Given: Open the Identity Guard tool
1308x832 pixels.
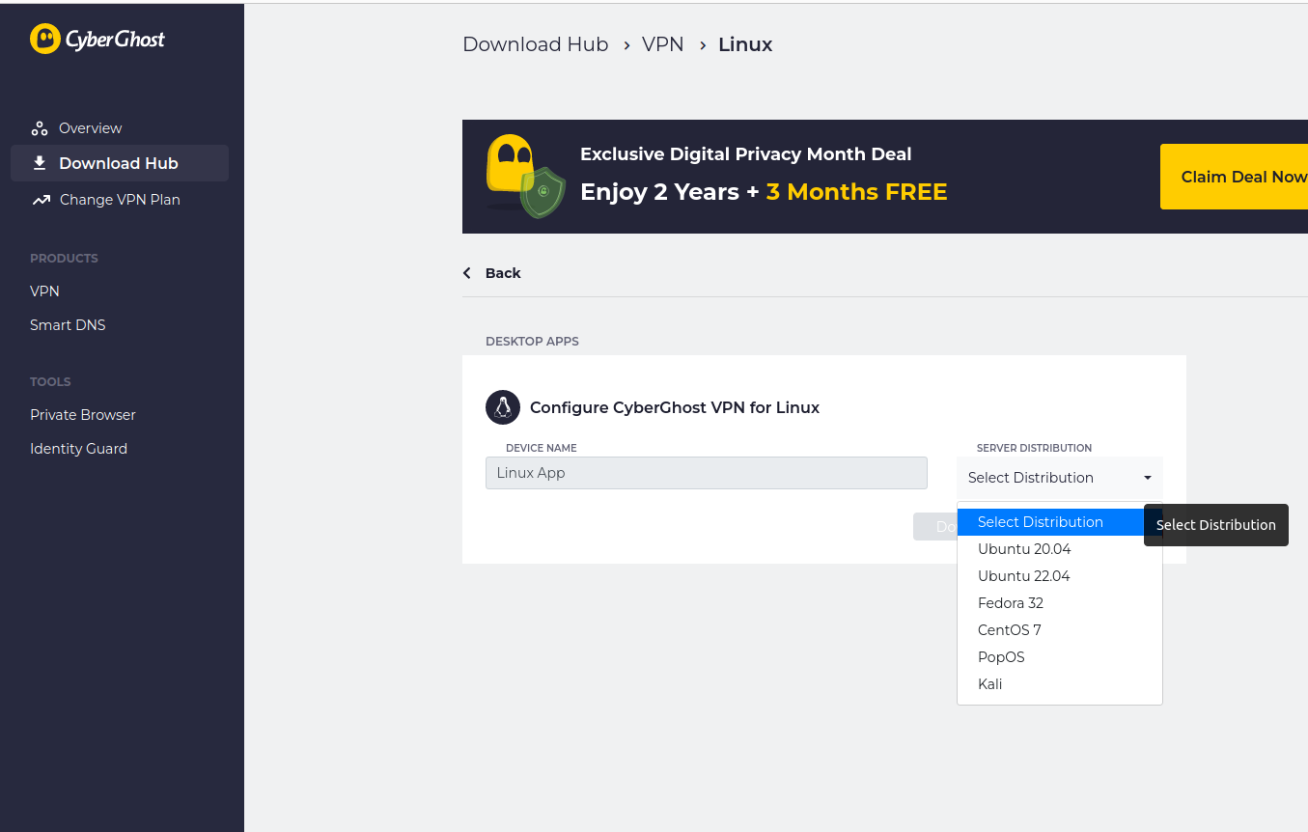Looking at the screenshot, I should click(78, 449).
